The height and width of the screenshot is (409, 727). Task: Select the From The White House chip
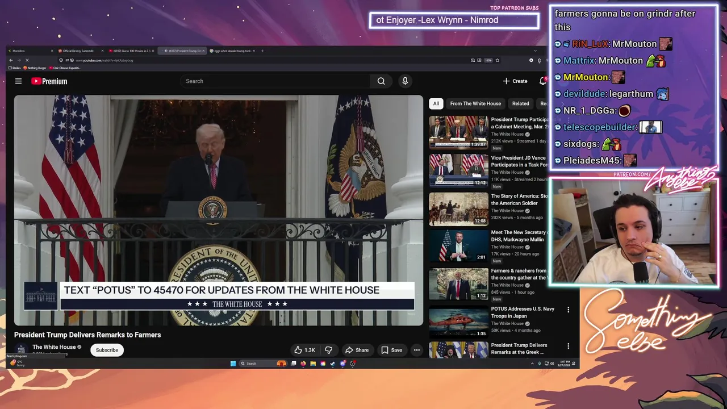coord(475,103)
